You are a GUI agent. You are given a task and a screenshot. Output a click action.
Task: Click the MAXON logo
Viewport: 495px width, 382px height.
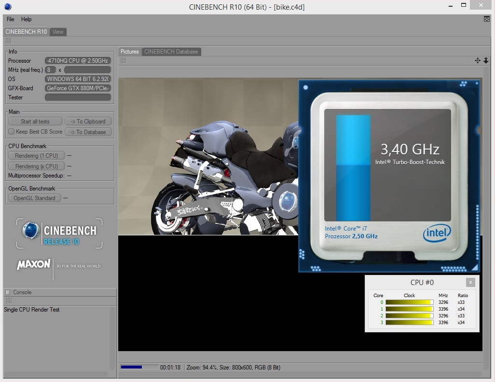point(34,264)
